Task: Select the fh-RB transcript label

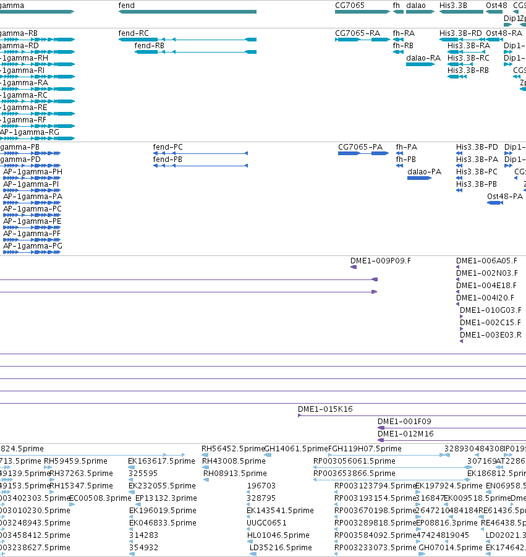Action: [403, 46]
